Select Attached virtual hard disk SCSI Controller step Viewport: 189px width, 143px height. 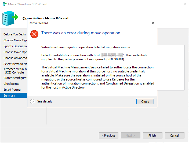coord(15,71)
